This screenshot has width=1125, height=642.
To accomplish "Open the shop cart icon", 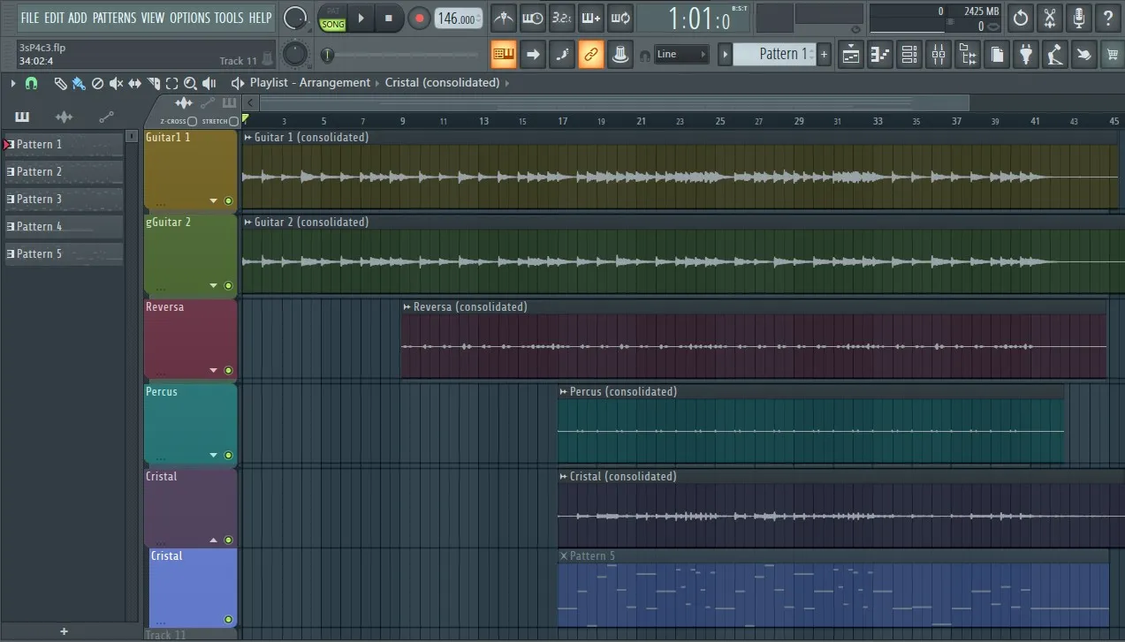I will click(1112, 54).
